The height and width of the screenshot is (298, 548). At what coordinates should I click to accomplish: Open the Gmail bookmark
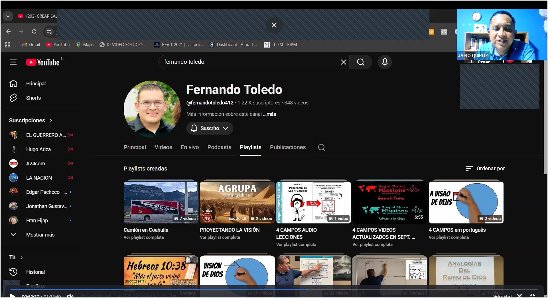[31, 45]
